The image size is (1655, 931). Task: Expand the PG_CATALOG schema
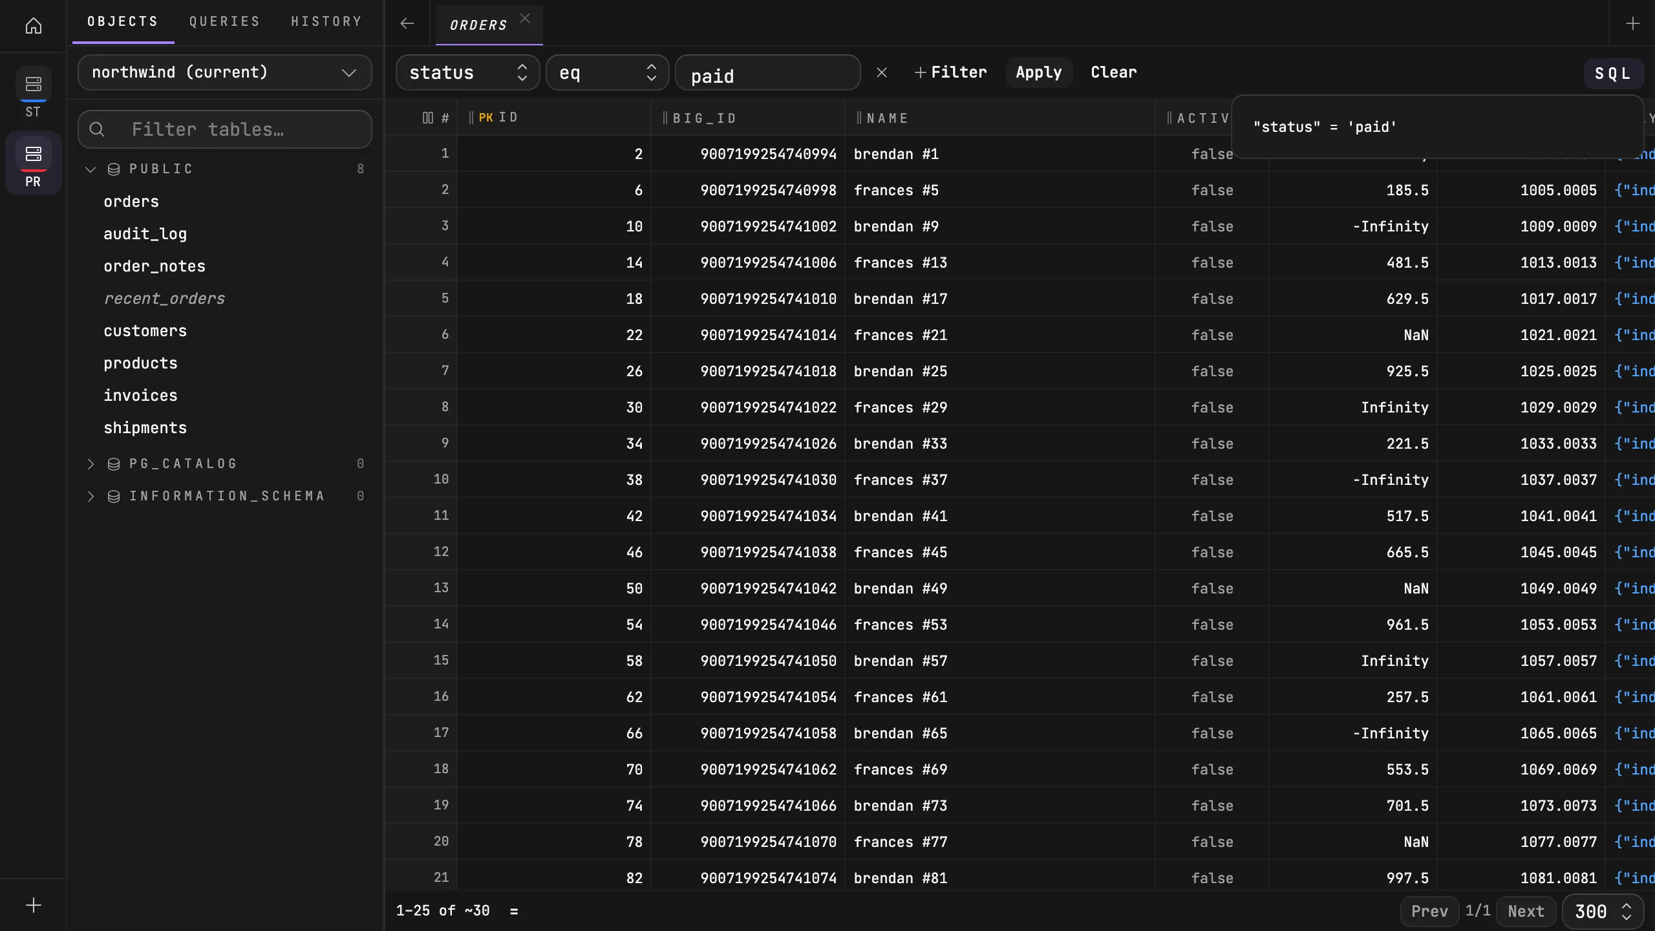91,464
